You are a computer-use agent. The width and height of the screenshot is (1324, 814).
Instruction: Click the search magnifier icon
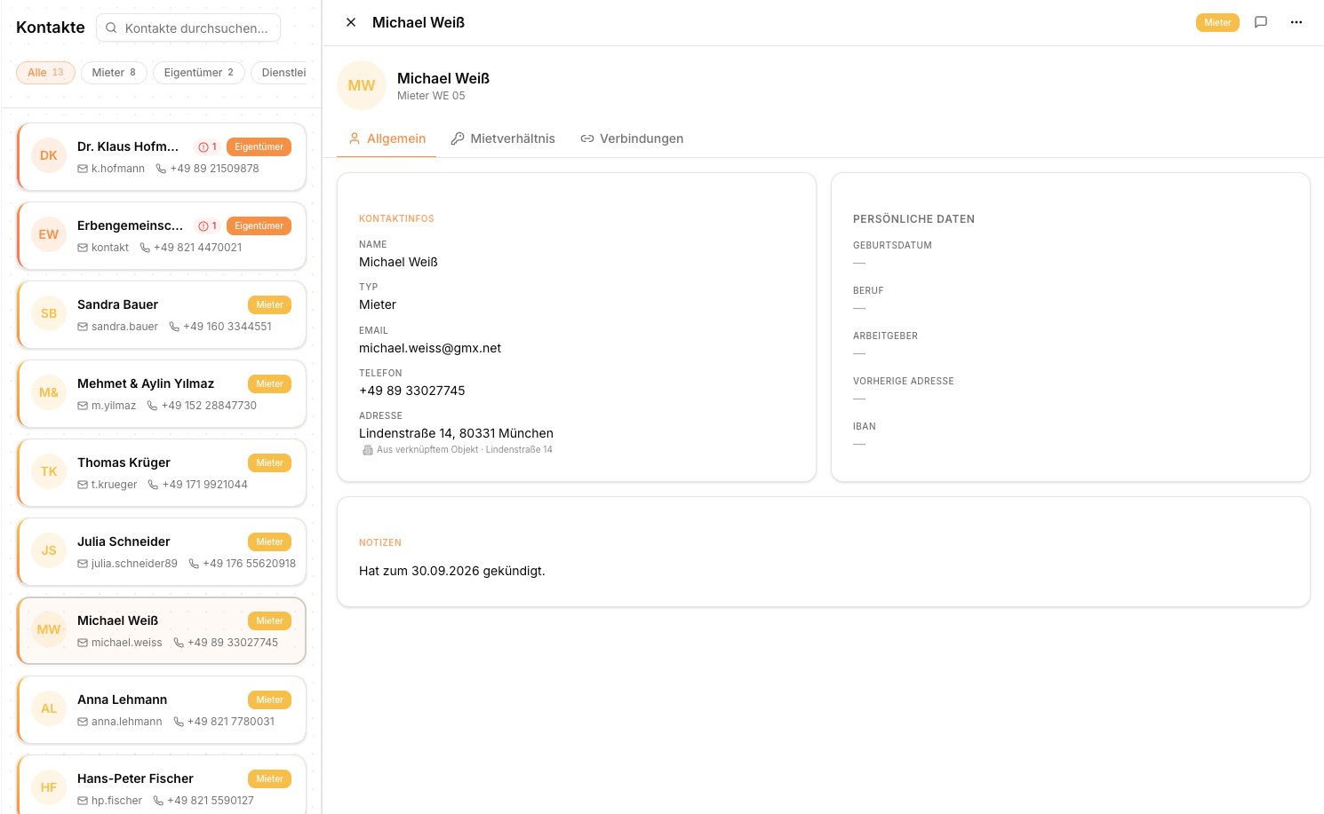(111, 28)
